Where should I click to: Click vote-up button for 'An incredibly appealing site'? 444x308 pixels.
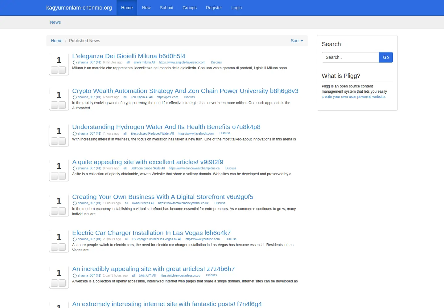pos(55,283)
